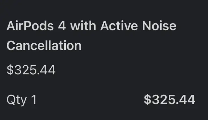208x120 pixels.
Task: Click the 325 digits in unit price
Action: [x=25, y=70]
